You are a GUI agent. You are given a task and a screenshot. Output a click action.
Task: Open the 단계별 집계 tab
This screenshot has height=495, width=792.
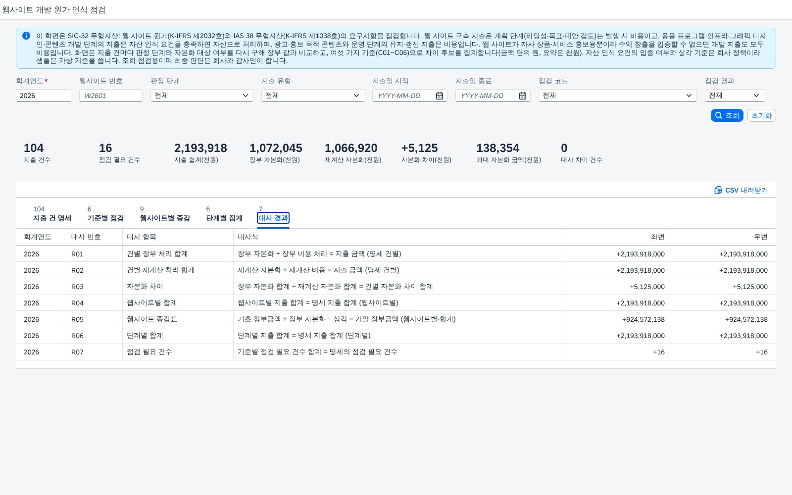tap(224, 214)
